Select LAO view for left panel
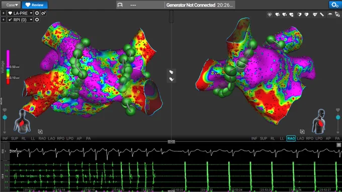The height and width of the screenshot is (192, 342). [51, 138]
